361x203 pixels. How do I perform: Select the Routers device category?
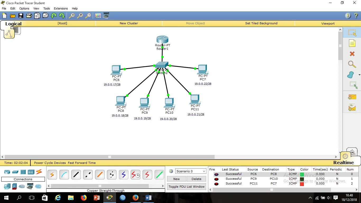(7, 172)
